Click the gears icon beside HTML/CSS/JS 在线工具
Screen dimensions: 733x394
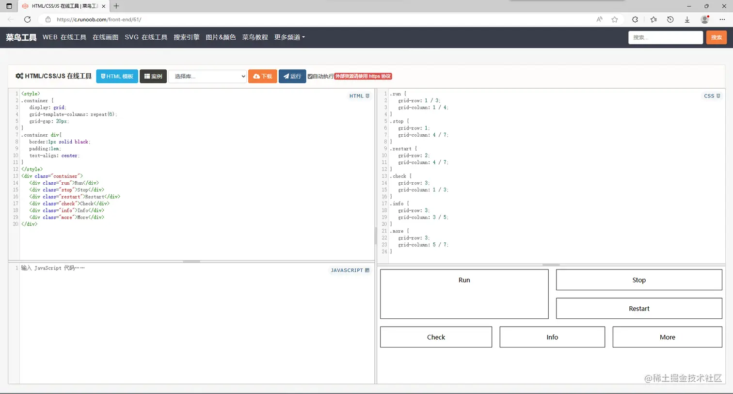coord(19,76)
